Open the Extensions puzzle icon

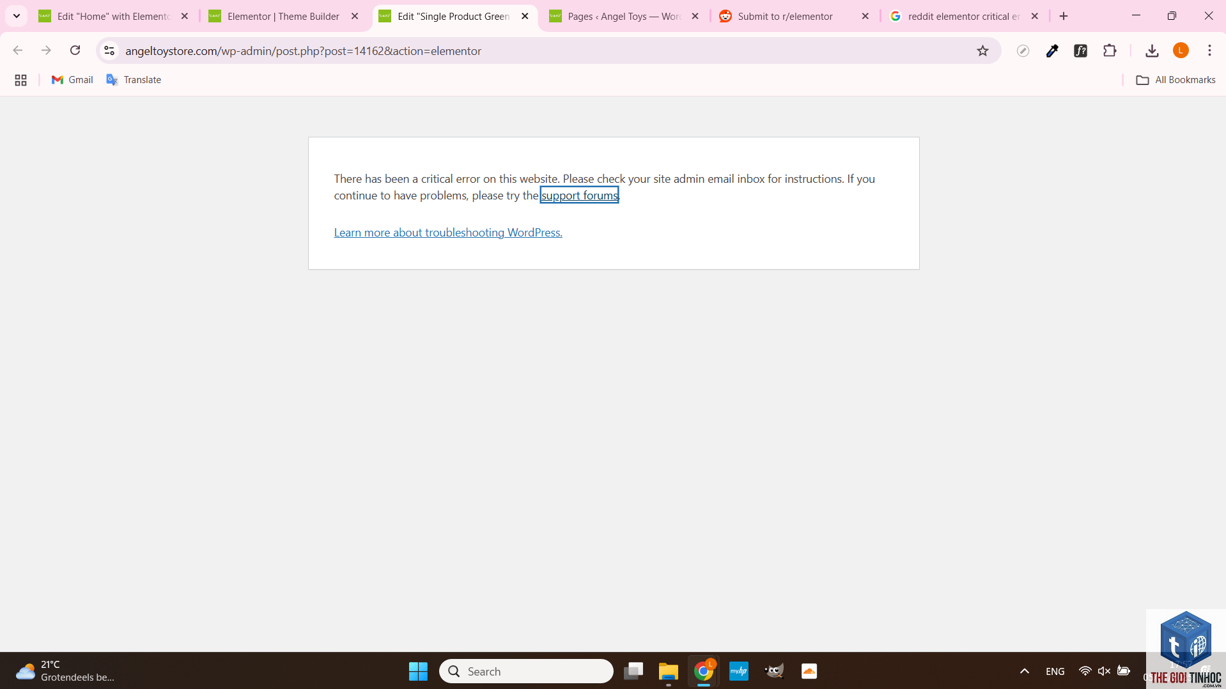click(x=1110, y=50)
